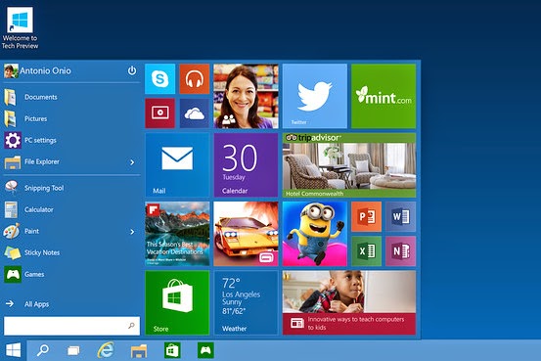Open File Explorer from the Start menu
This screenshot has width=541, height=361.
click(65, 161)
